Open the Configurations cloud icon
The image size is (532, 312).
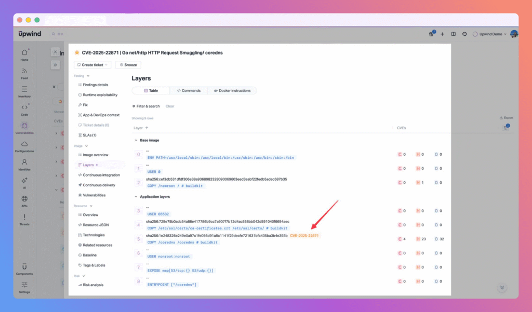[x=24, y=144]
